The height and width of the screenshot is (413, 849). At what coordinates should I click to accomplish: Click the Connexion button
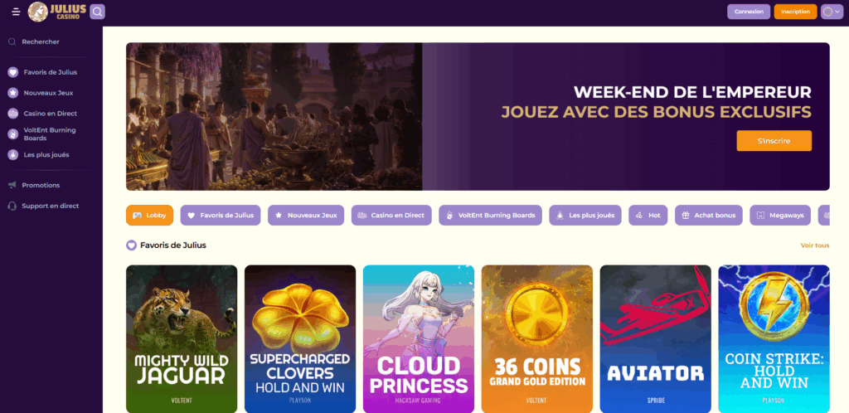(749, 12)
